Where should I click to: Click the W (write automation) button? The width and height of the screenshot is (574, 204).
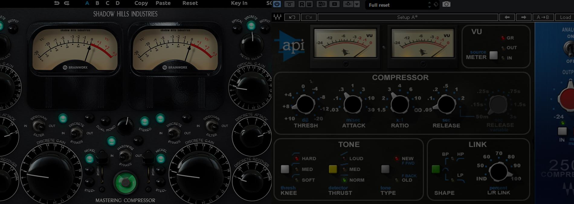tap(309, 4)
